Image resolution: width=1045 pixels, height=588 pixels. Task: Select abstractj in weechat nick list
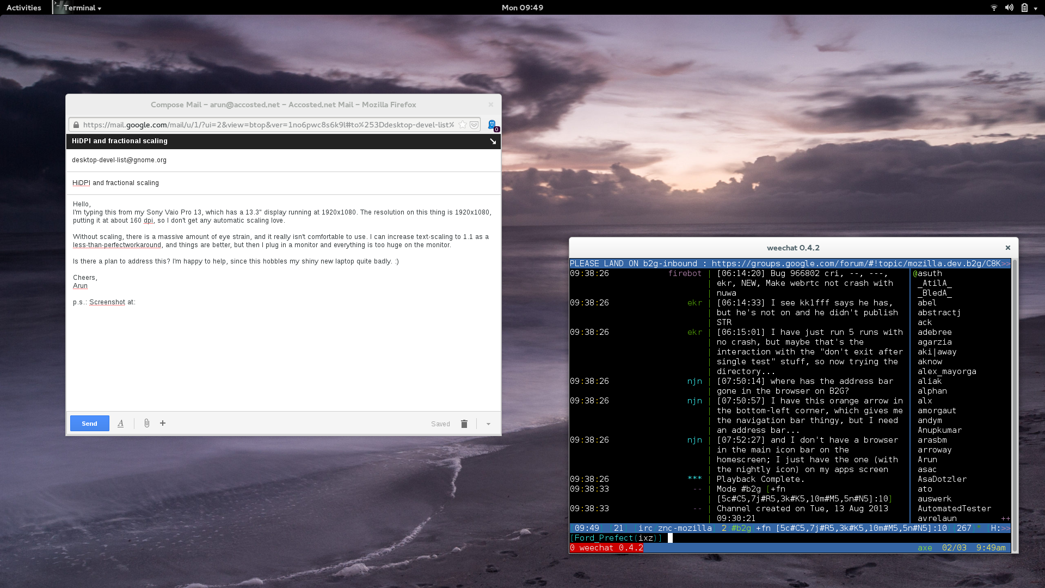tap(939, 313)
